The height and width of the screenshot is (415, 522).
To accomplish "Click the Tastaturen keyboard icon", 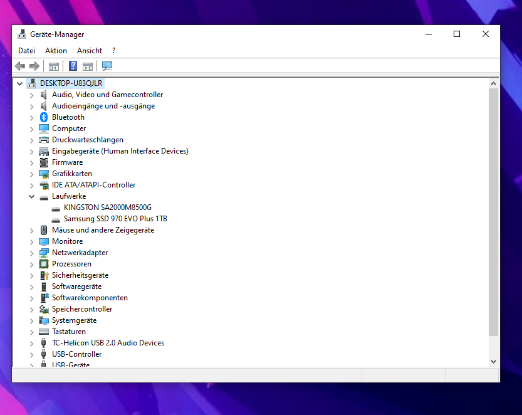I will point(44,332).
